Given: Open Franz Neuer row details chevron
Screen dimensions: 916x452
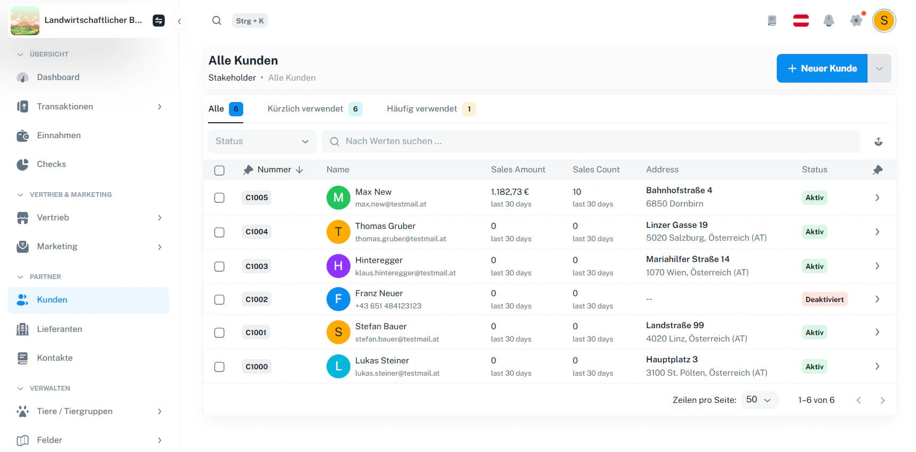Looking at the screenshot, I should coord(877,299).
